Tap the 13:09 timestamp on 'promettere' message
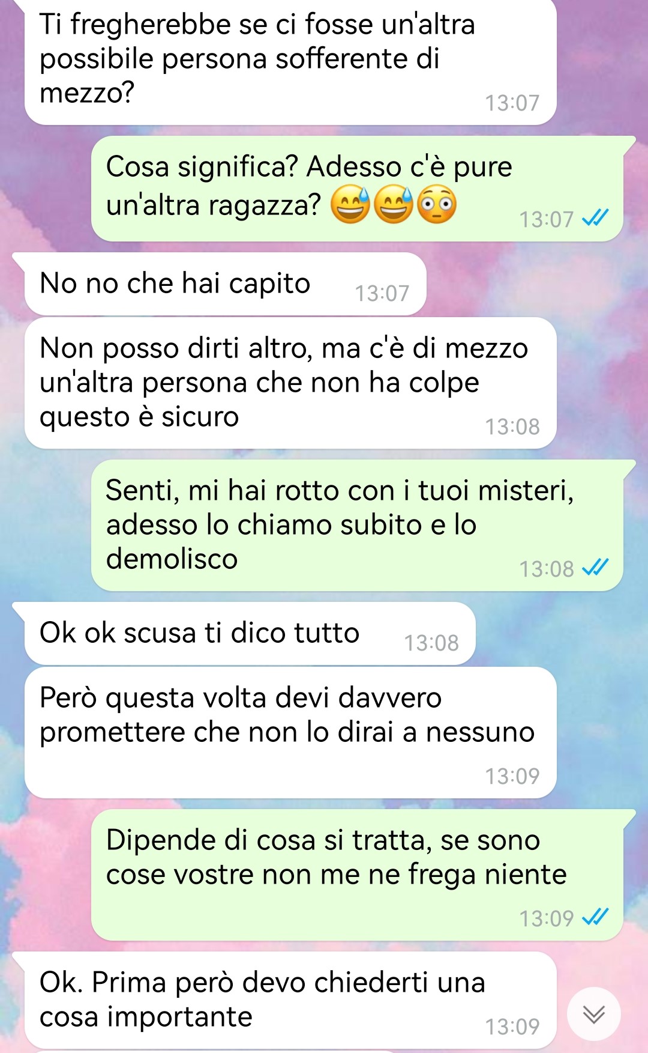Screen dimensions: 648x1053 (x=512, y=776)
